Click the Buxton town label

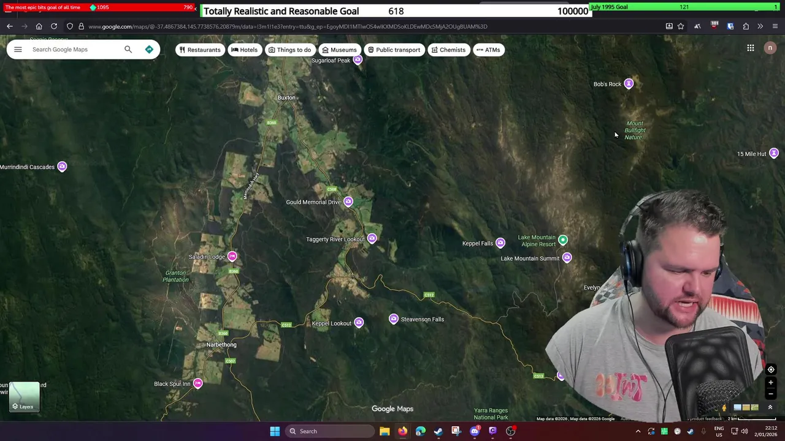tap(286, 97)
